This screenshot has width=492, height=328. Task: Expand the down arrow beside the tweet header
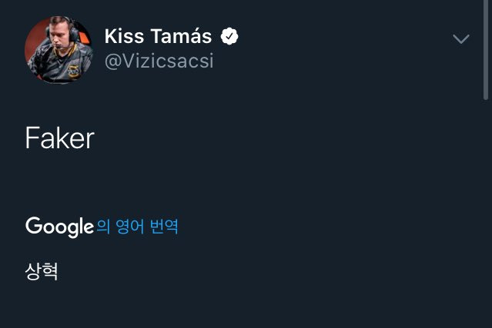point(460,39)
